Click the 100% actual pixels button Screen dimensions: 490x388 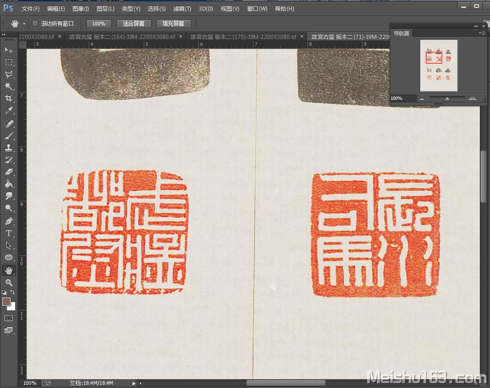click(x=98, y=24)
